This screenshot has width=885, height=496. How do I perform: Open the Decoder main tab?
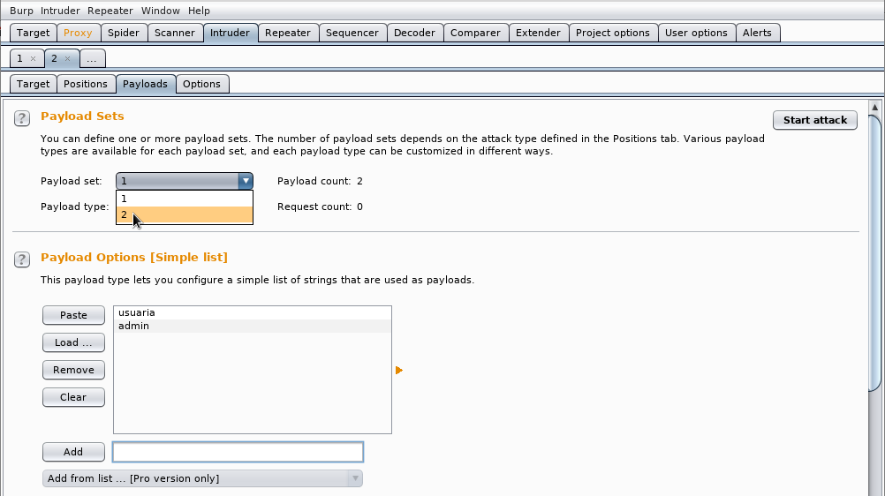click(x=415, y=33)
